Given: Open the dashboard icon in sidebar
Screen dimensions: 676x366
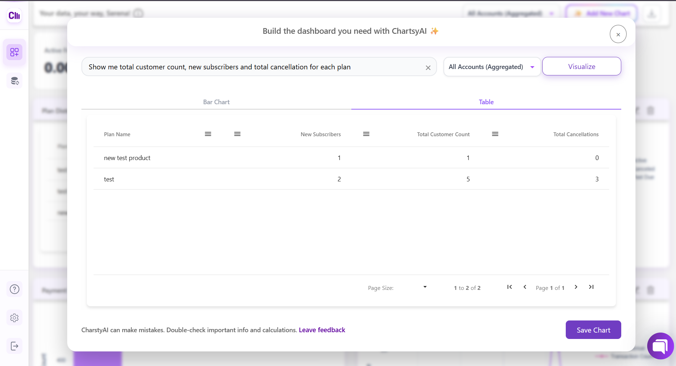Looking at the screenshot, I should [15, 52].
